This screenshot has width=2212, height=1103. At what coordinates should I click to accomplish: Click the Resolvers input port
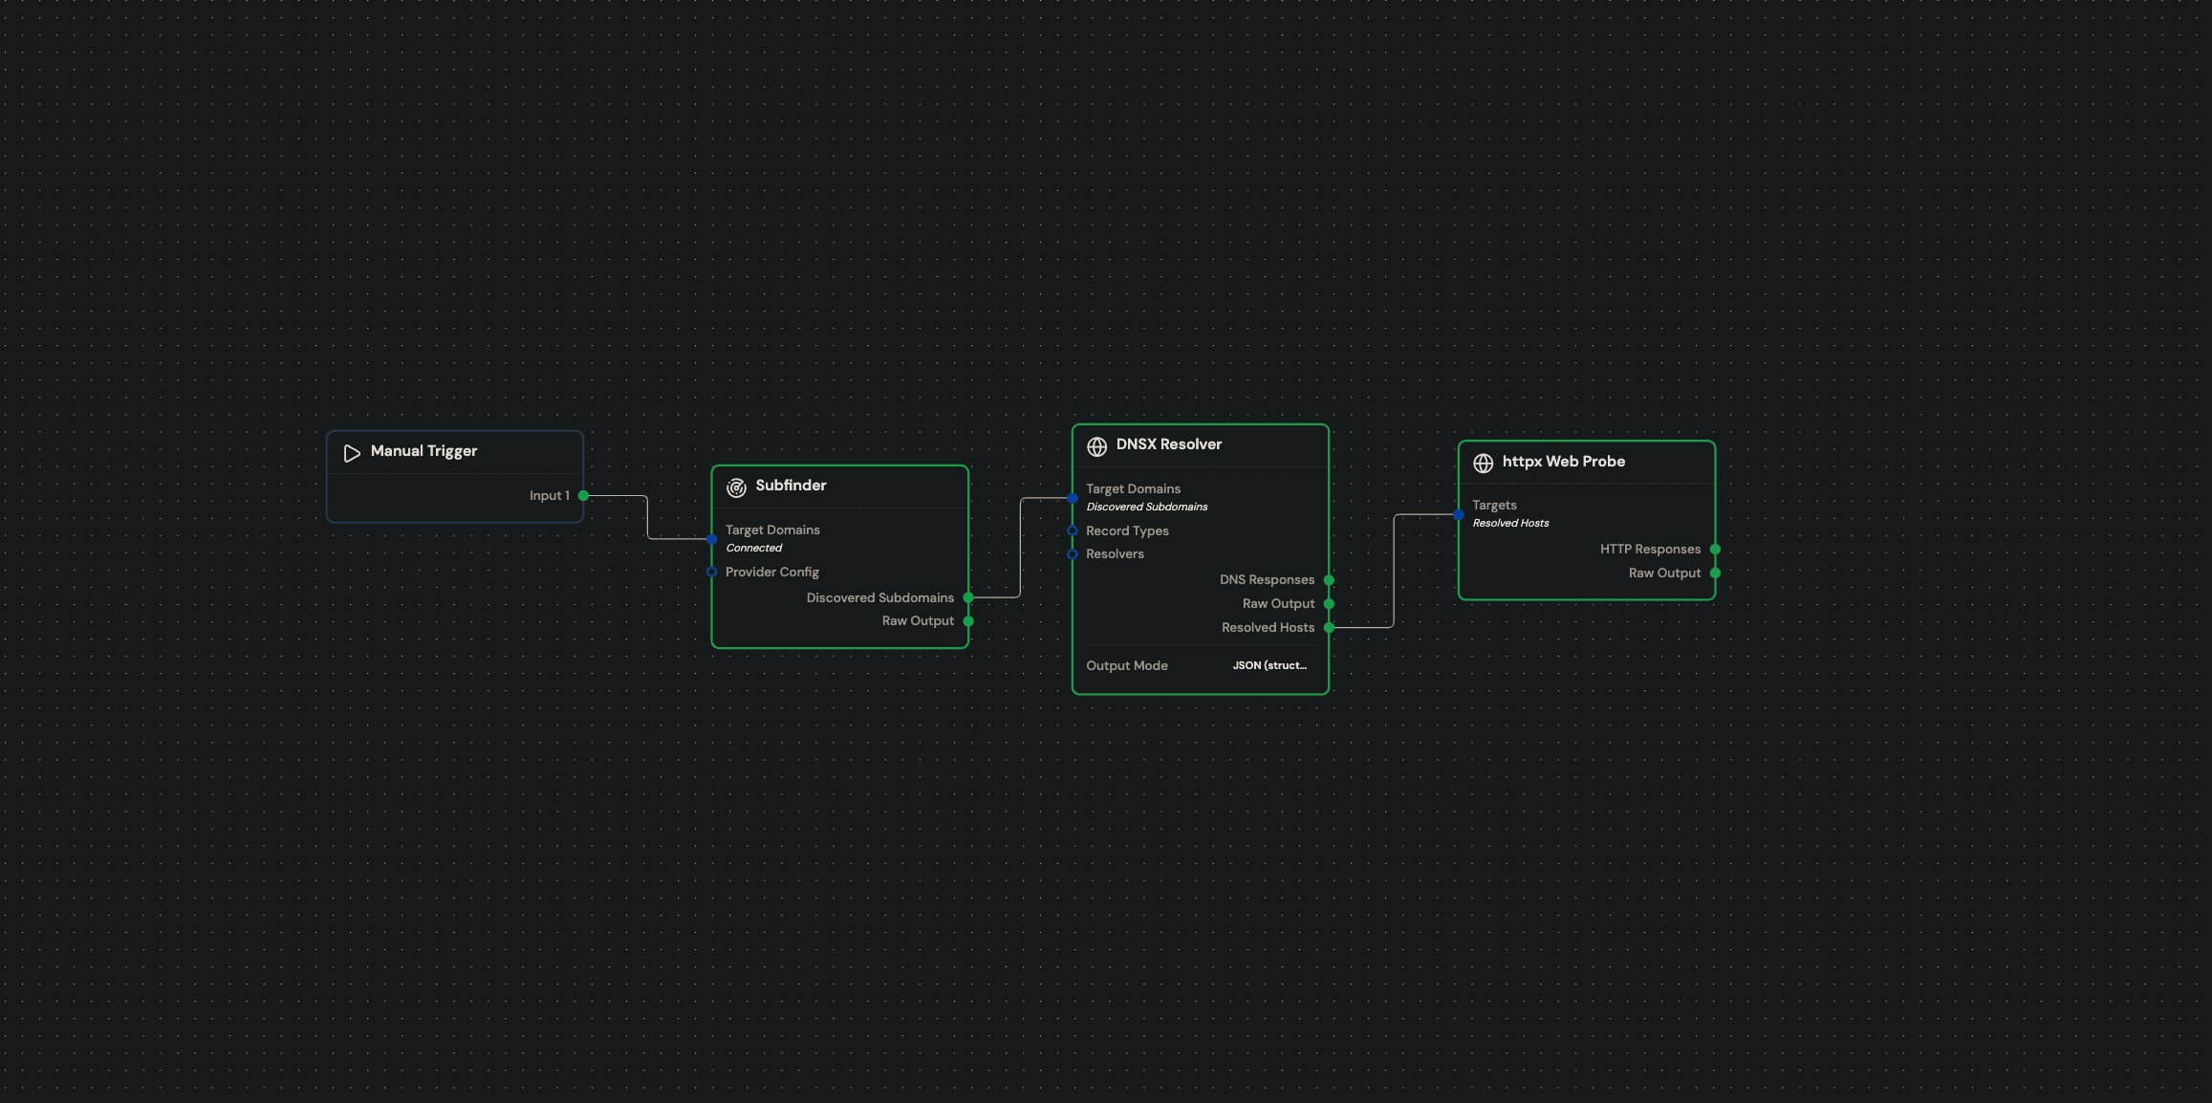[1073, 554]
